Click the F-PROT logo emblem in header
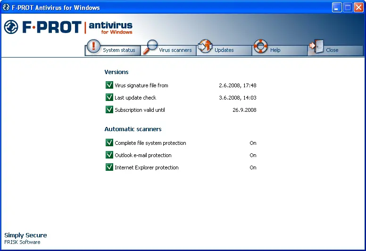Viewport: 366px width, 251px height. [x=11, y=27]
